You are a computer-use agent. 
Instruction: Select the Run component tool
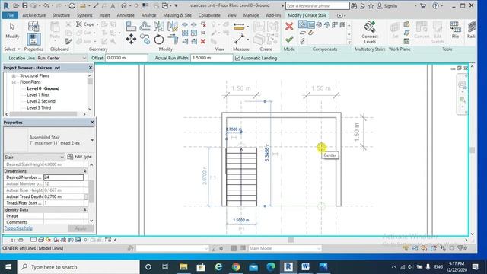[x=303, y=24]
